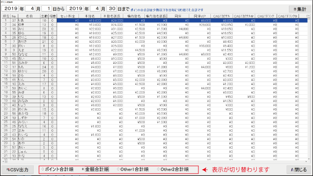Click the 同伴VIP column header
The image size is (313, 176).
tap(200, 16)
